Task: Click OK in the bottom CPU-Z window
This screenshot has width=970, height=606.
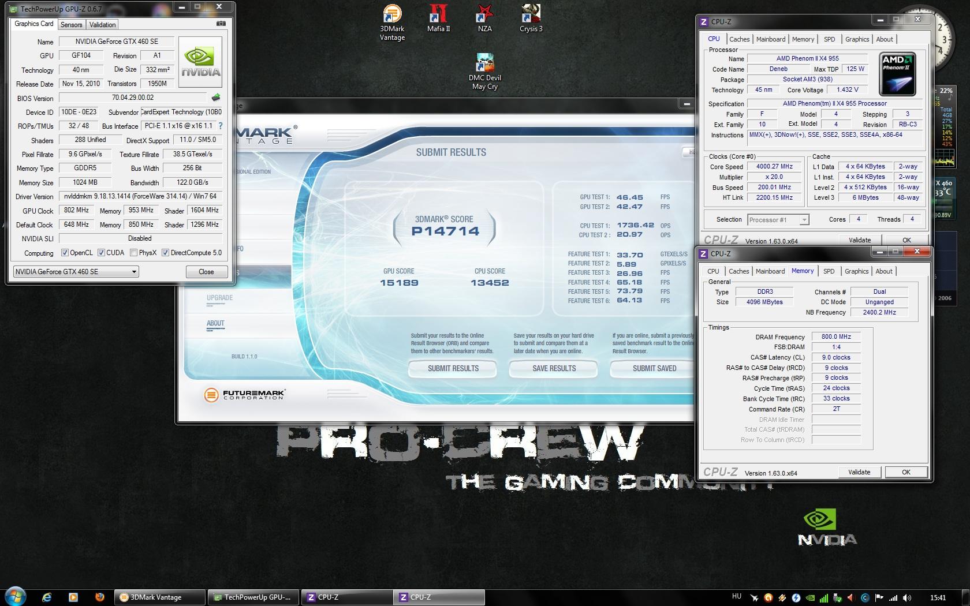Action: 906,472
